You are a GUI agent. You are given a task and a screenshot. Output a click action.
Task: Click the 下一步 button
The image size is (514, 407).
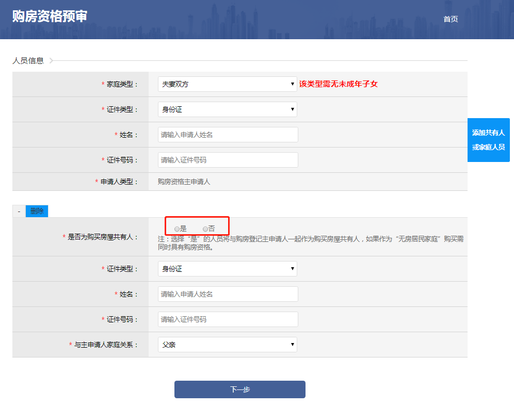pos(239,389)
